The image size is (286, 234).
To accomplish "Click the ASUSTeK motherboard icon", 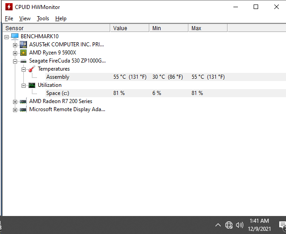I will (23, 45).
